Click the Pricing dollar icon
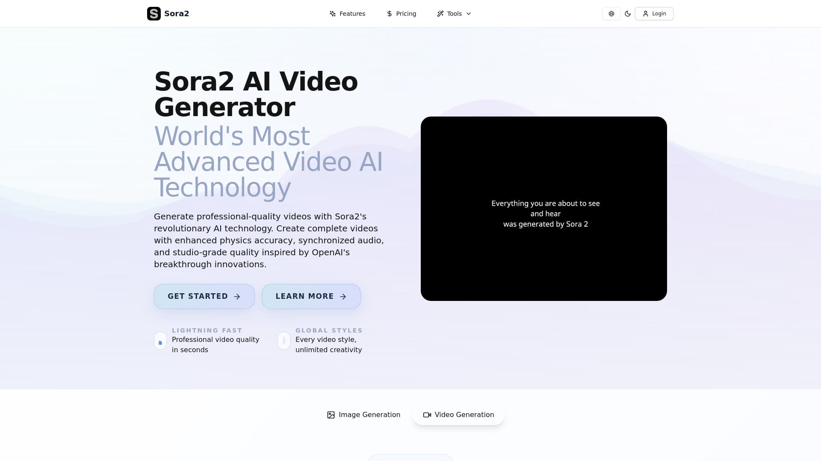The height and width of the screenshot is (461, 821). [x=389, y=13]
